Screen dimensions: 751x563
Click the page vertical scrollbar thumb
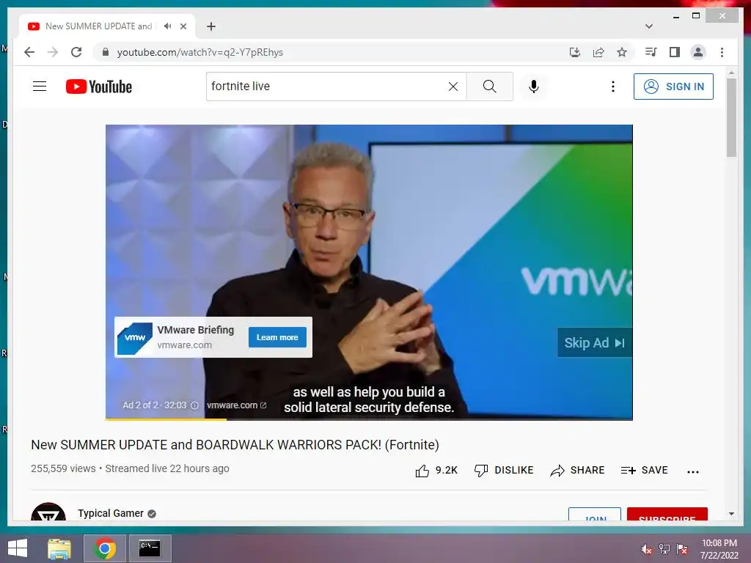coord(731,117)
